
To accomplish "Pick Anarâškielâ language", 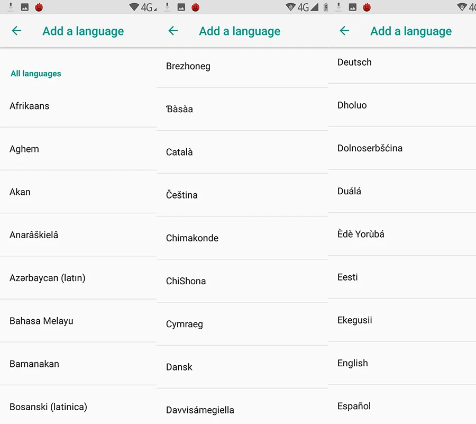I will click(78, 235).
